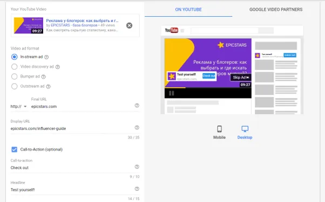This screenshot has width=325, height=202.
Task: Select the In-stream ad format
Action: (14, 57)
